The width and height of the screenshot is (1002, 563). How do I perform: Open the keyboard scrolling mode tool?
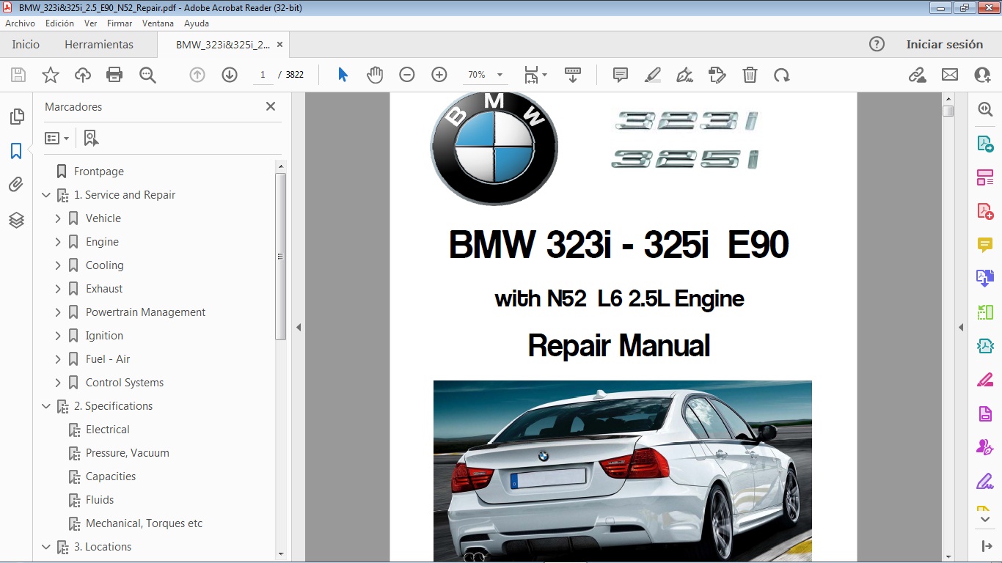pos(572,75)
